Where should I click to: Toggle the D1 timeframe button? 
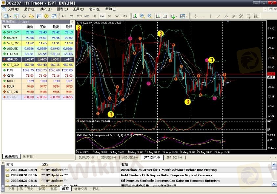[110, 16]
